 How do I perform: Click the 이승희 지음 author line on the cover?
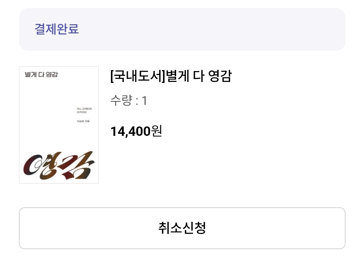pyautogui.click(x=83, y=121)
